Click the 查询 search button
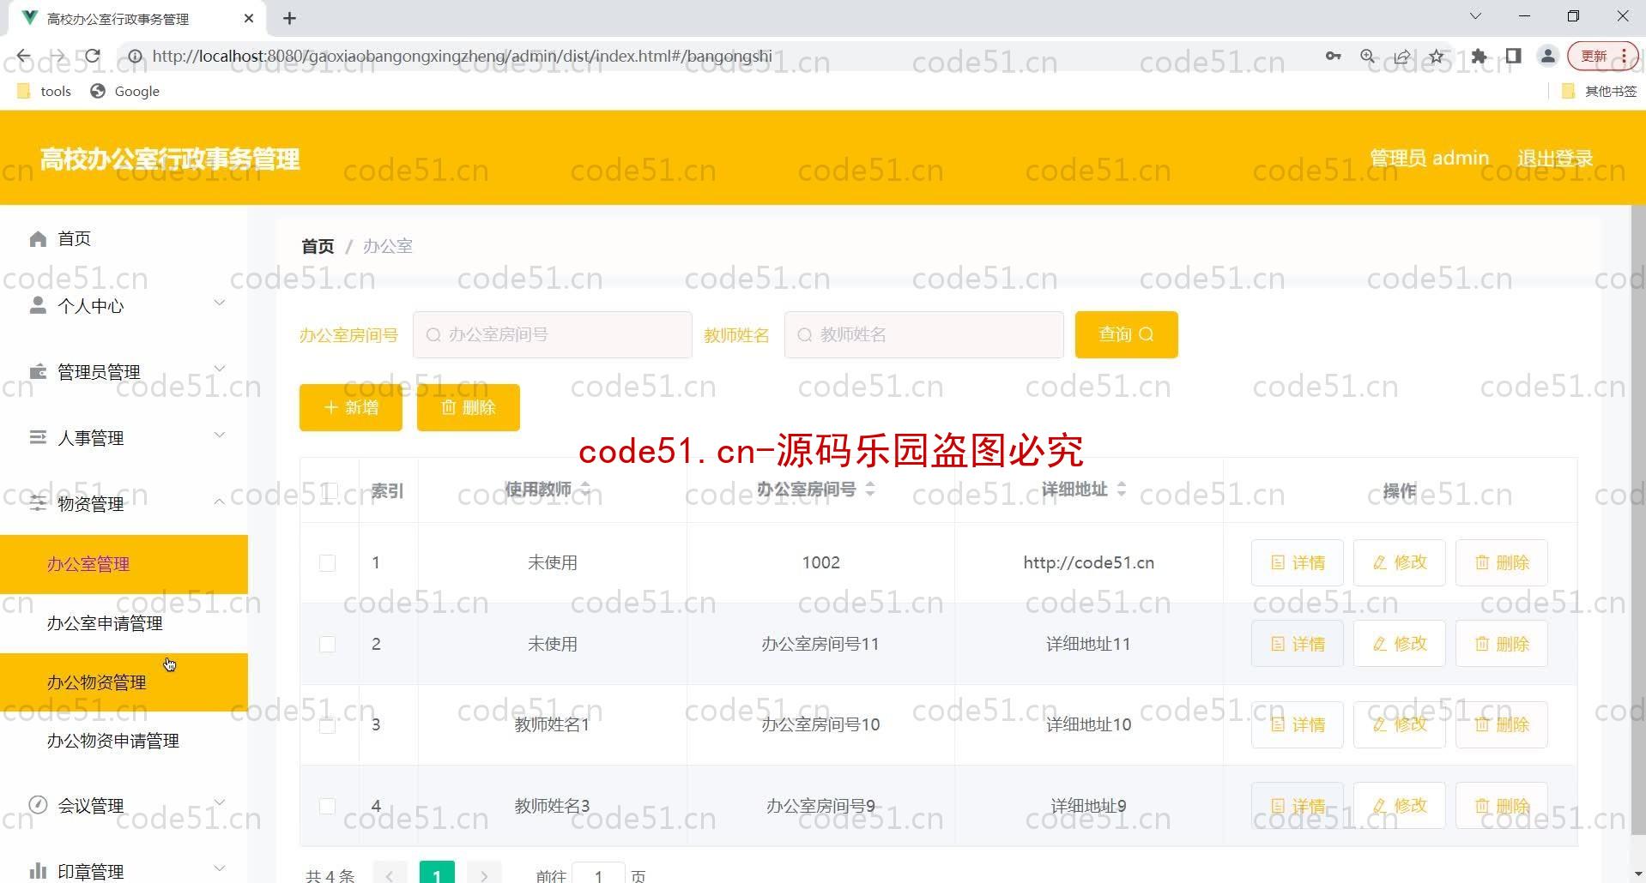Image resolution: width=1646 pixels, height=883 pixels. click(x=1126, y=334)
